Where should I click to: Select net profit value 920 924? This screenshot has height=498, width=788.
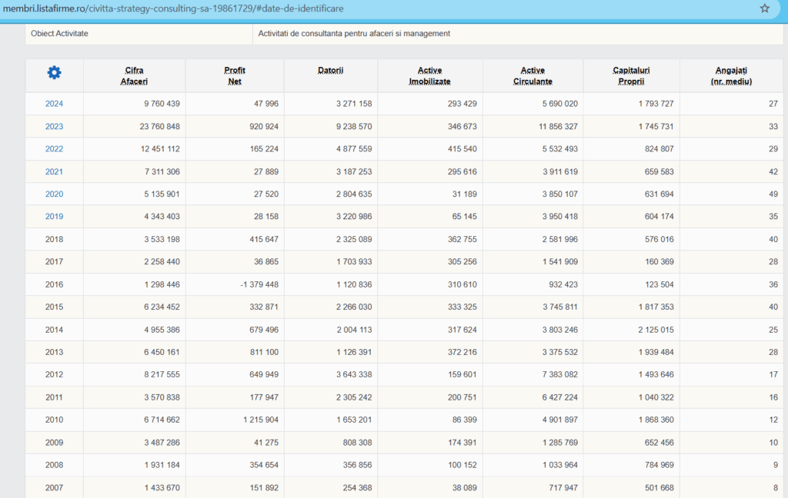pyautogui.click(x=264, y=127)
